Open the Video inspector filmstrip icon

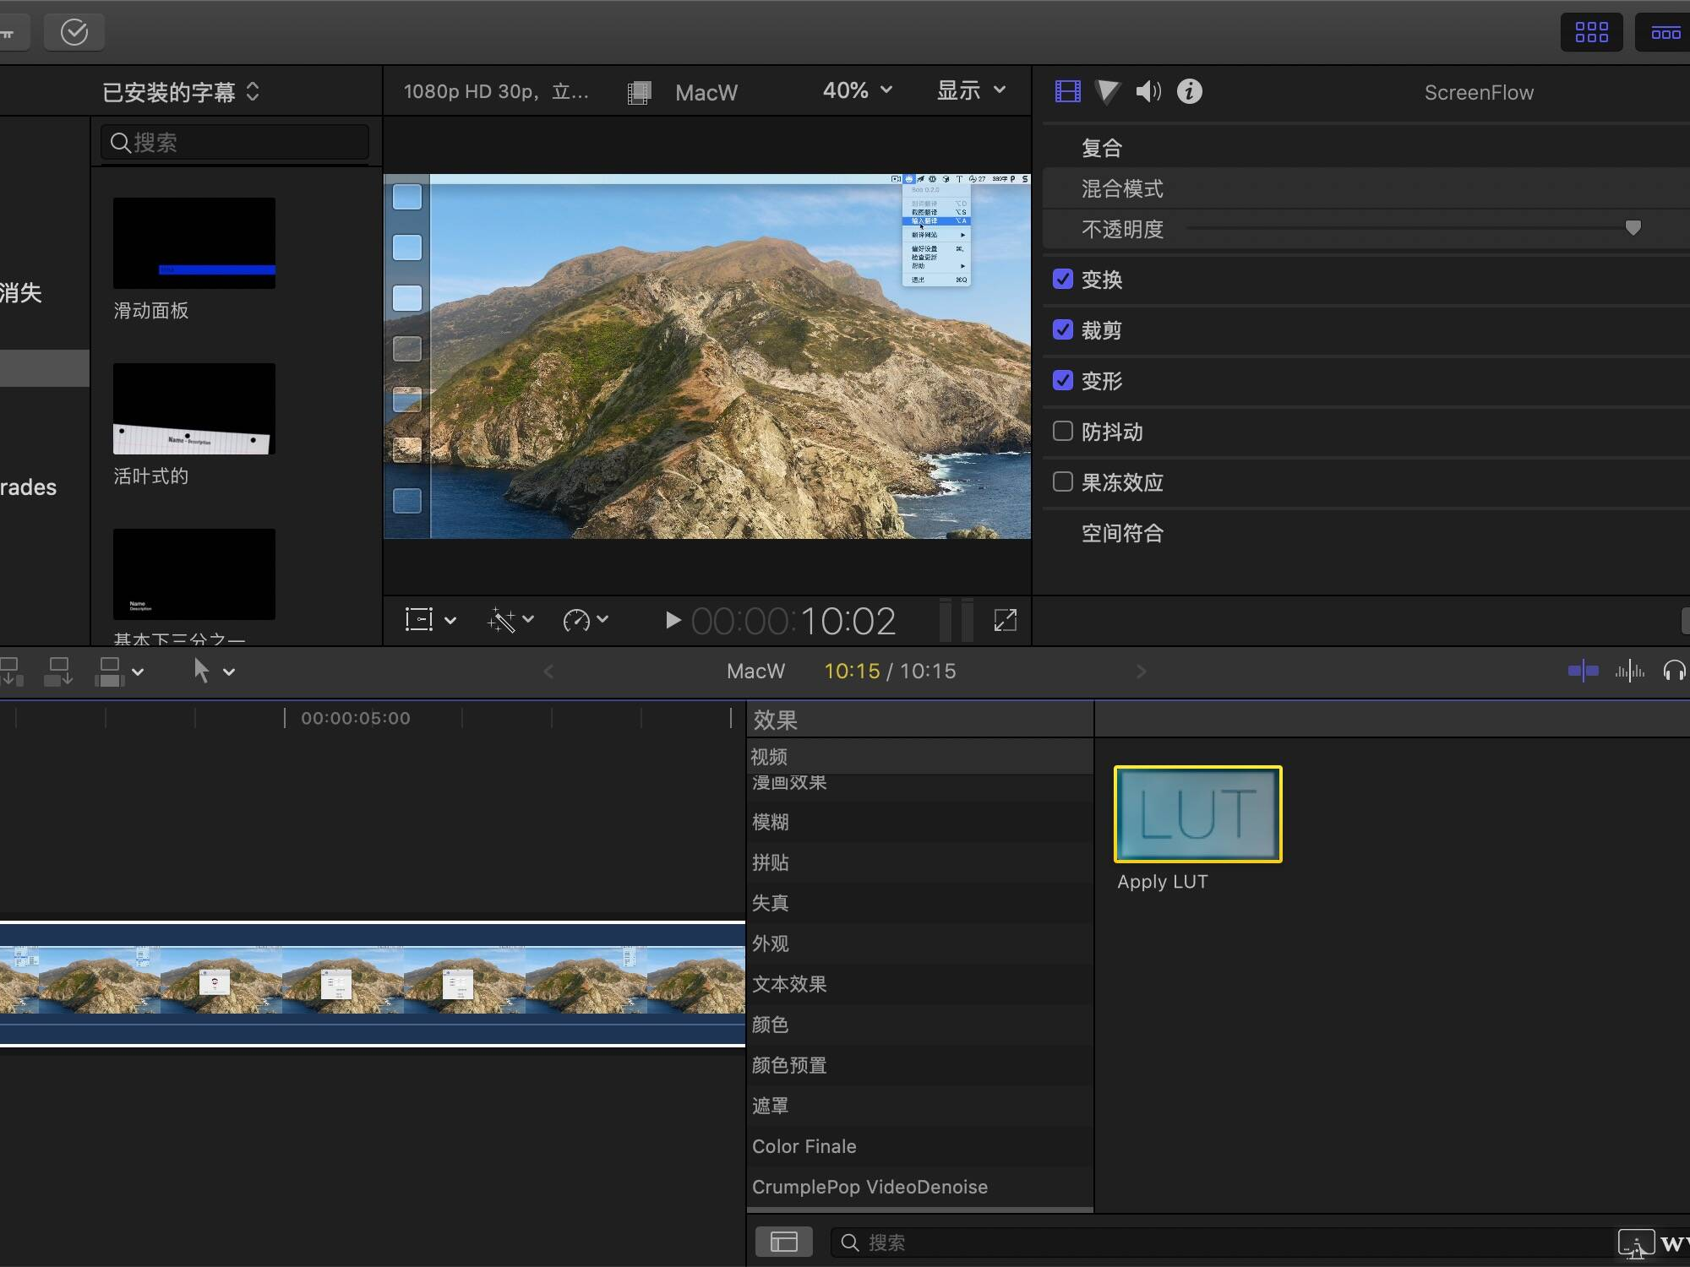1066,91
